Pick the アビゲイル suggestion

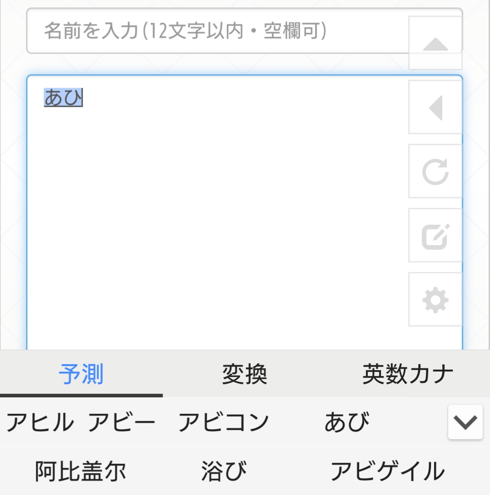coord(387,471)
